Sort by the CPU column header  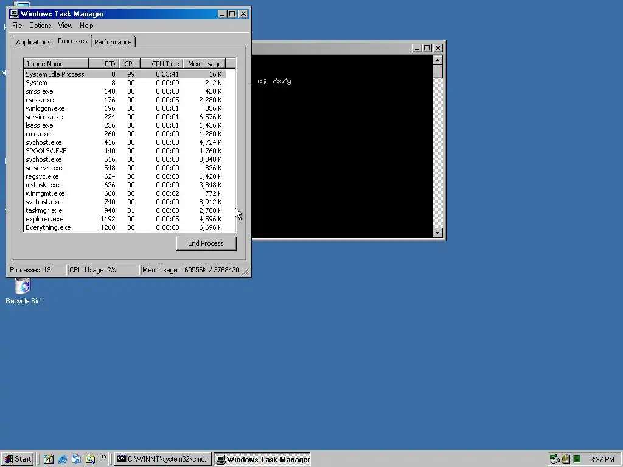(x=130, y=64)
